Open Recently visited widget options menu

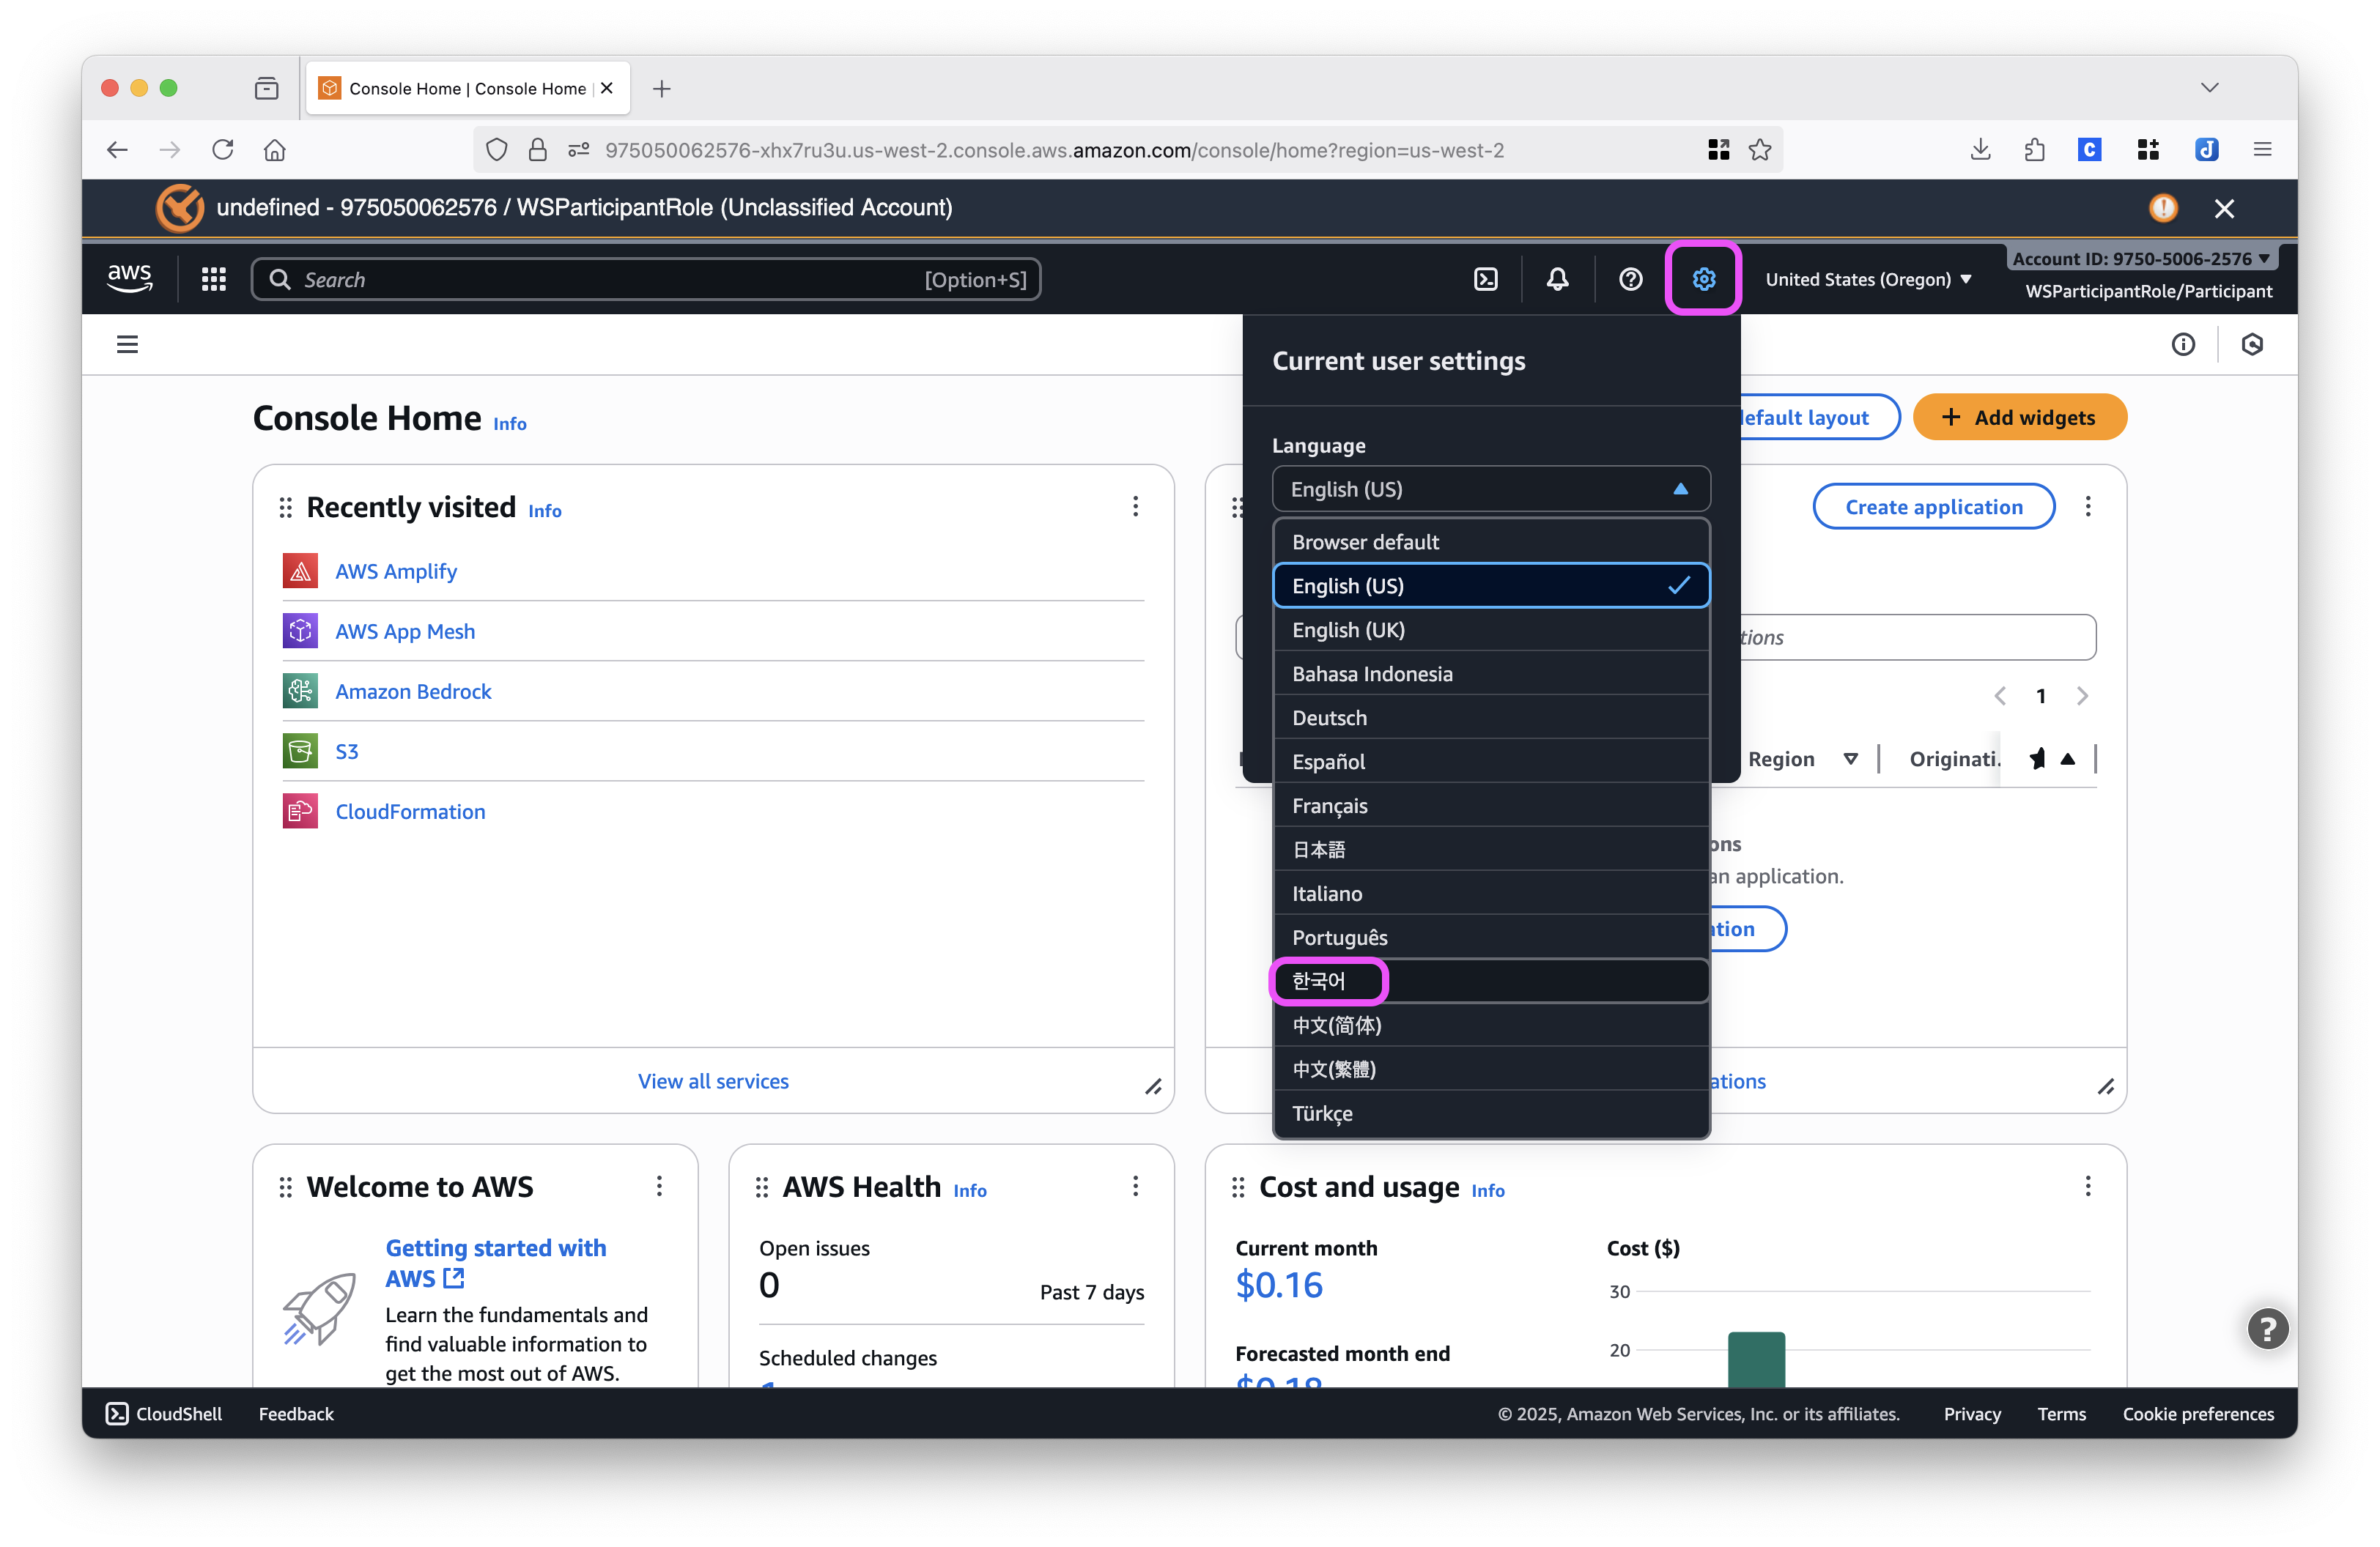[1135, 507]
